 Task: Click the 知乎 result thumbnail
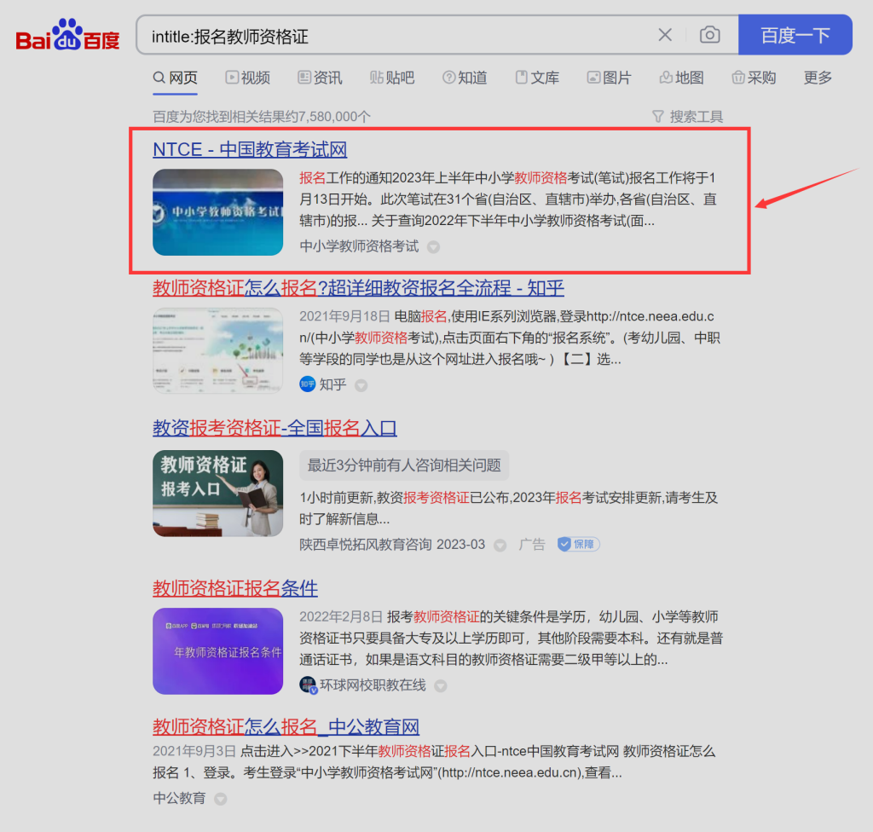pyautogui.click(x=217, y=350)
